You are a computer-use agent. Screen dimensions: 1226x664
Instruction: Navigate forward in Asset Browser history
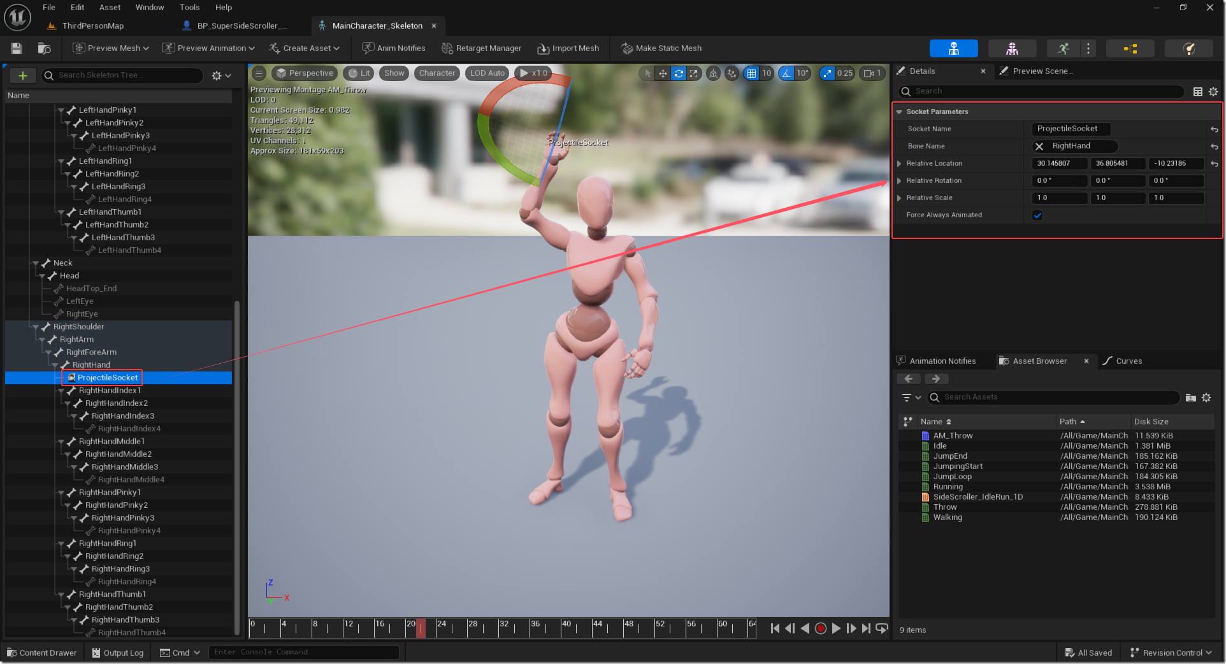(935, 379)
